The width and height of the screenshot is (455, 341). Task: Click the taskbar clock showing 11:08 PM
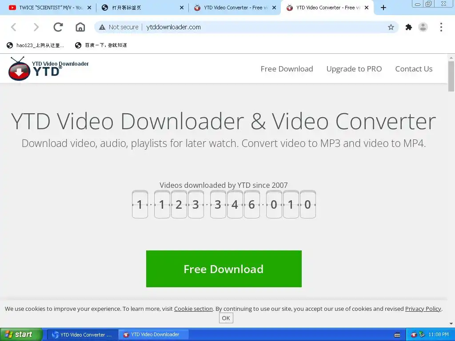pos(439,335)
